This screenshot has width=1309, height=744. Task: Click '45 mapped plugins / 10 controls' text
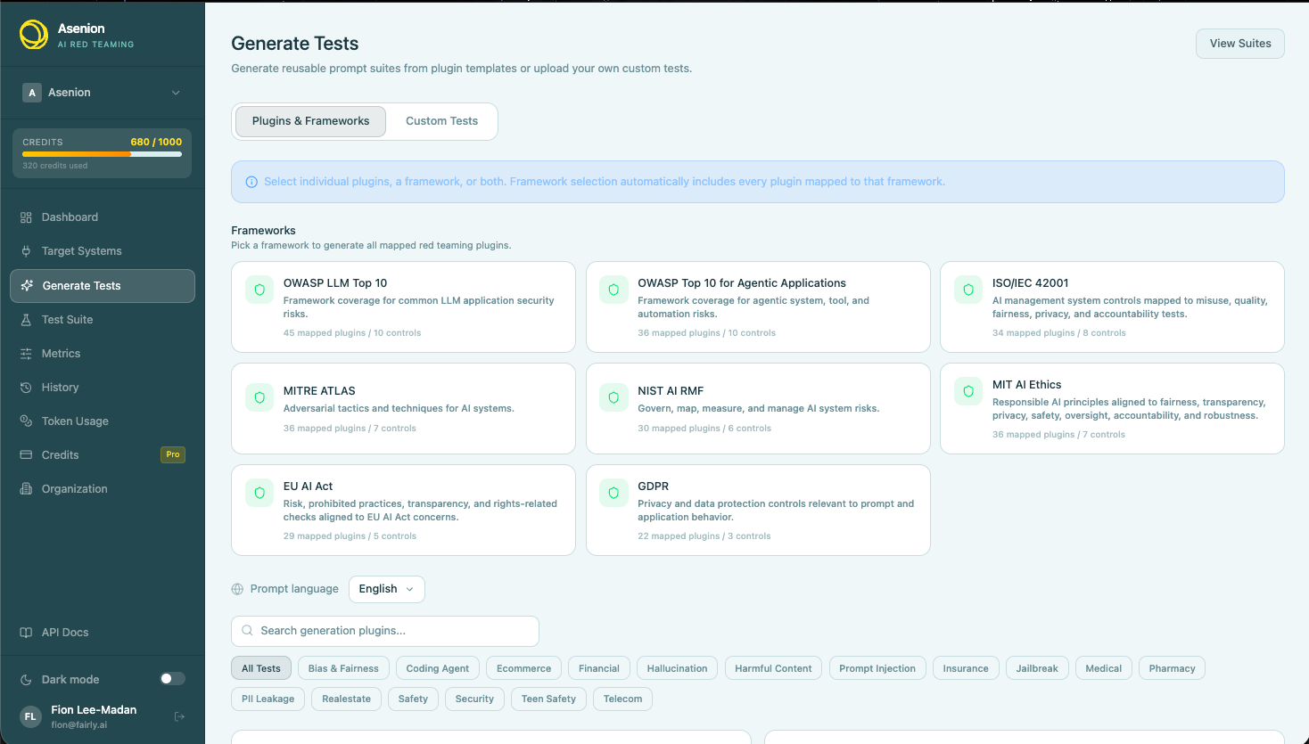(352, 333)
